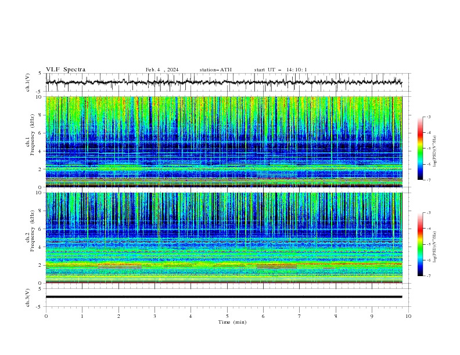Click the 'station=ATH' label
The width and height of the screenshot is (460, 355).
click(x=215, y=70)
